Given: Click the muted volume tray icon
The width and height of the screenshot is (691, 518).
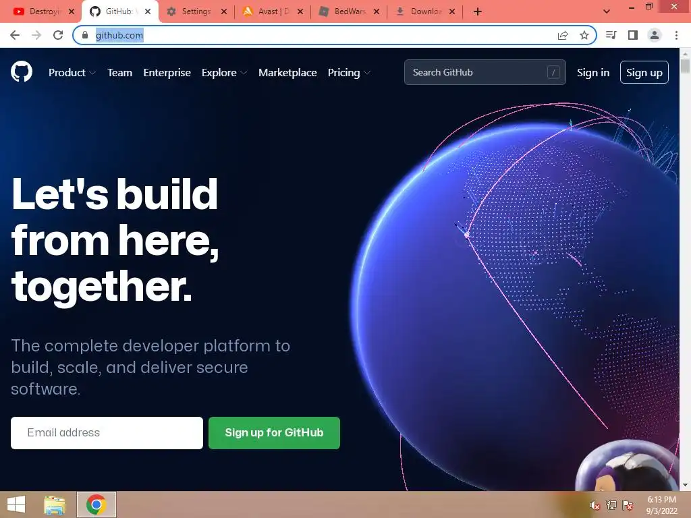Looking at the screenshot, I should pos(595,505).
